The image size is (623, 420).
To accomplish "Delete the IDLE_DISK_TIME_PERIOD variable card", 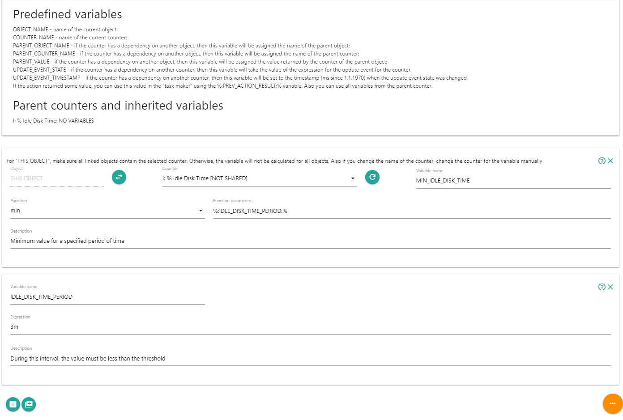I will [x=610, y=287].
